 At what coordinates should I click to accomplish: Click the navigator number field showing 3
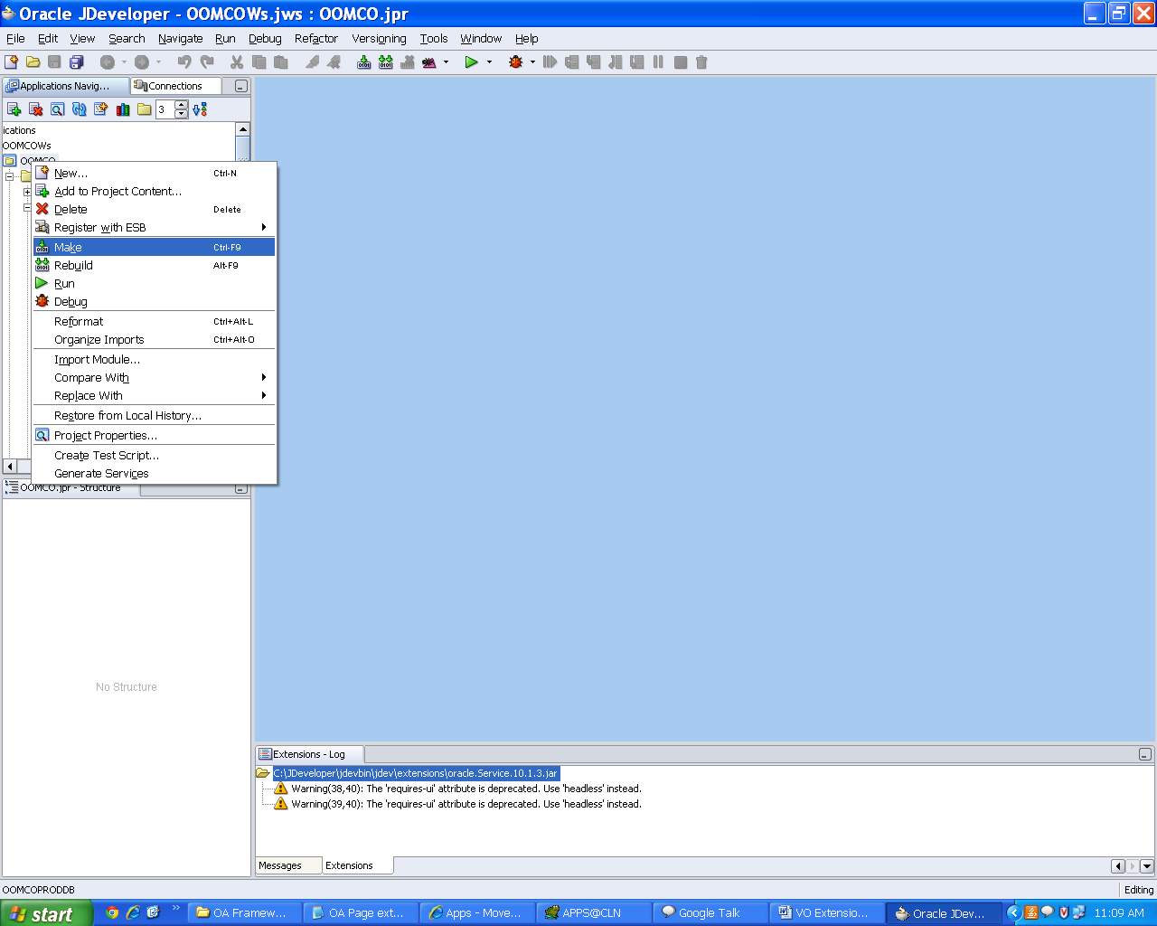pyautogui.click(x=165, y=109)
